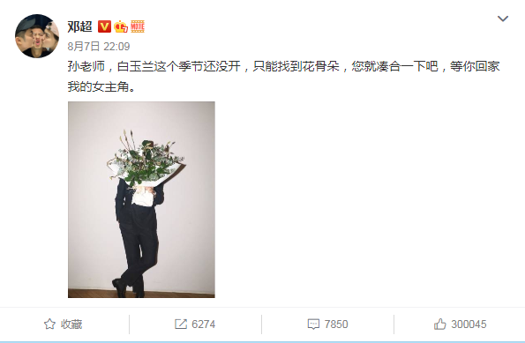Enlarge the bouquet photo thumbnail
Image resolution: width=525 pixels, height=343 pixels.
(x=141, y=199)
